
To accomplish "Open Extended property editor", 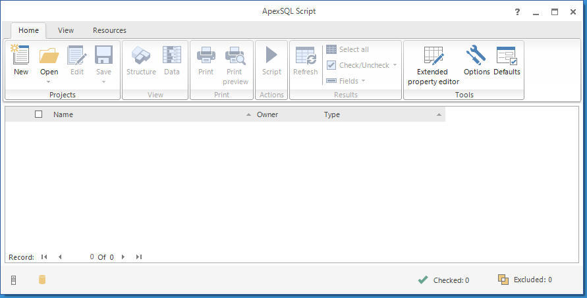I will coord(433,65).
